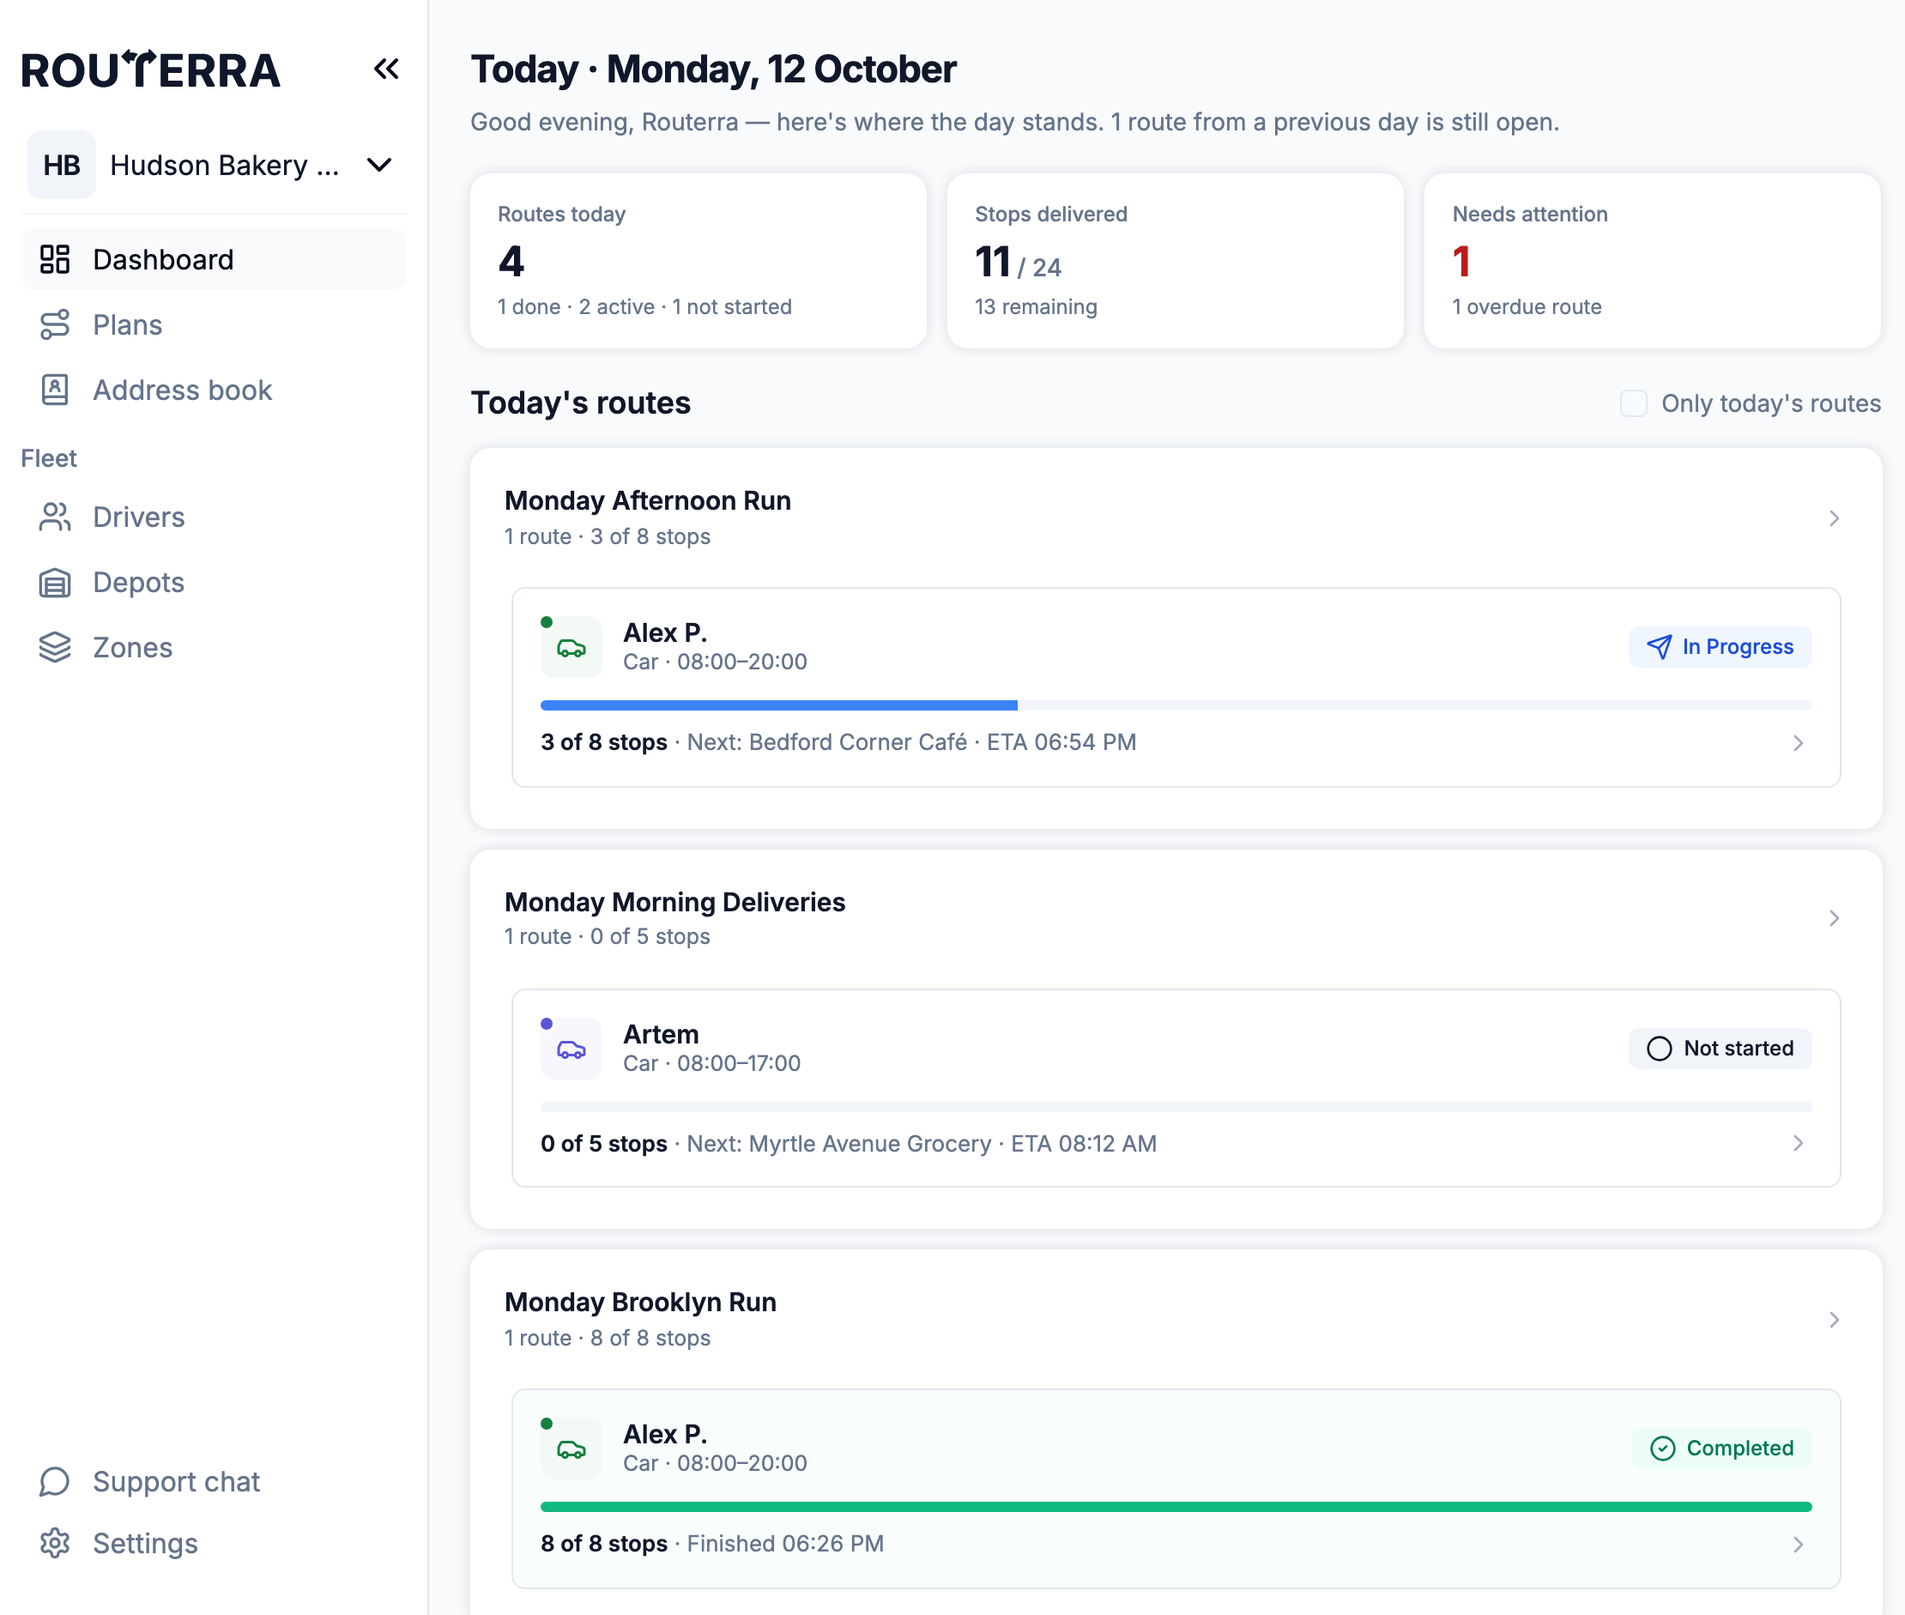Click the green completed progress bar
The image size is (1905, 1615).
(1176, 1507)
